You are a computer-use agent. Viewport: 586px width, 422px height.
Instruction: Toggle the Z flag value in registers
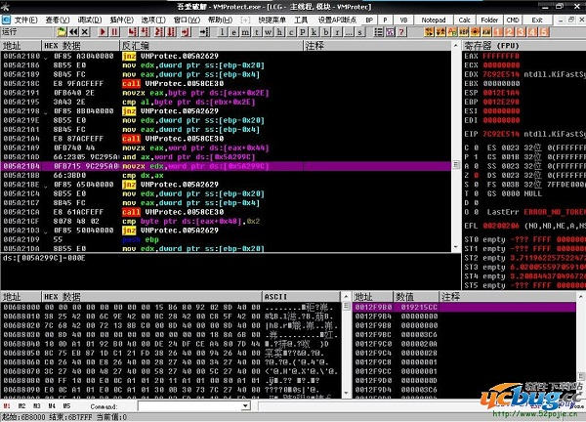(477, 175)
